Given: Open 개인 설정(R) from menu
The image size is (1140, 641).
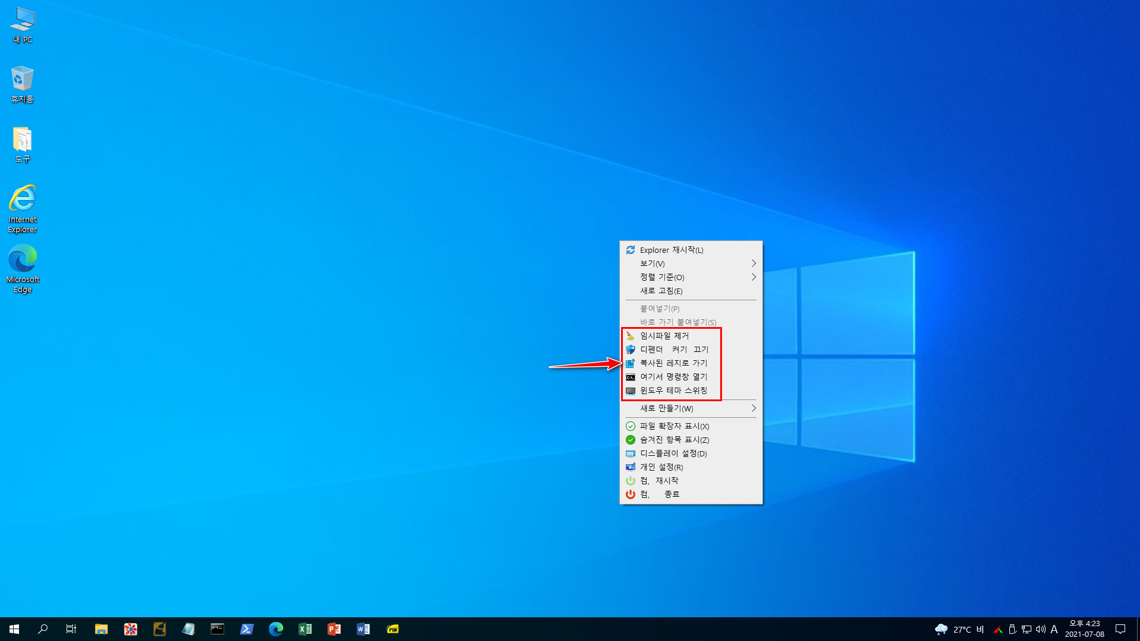Looking at the screenshot, I should click(x=691, y=467).
